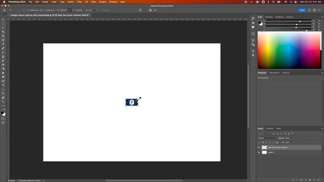324x182 pixels.
Task: Switch to the Libraries tab
Action: pos(286,73)
